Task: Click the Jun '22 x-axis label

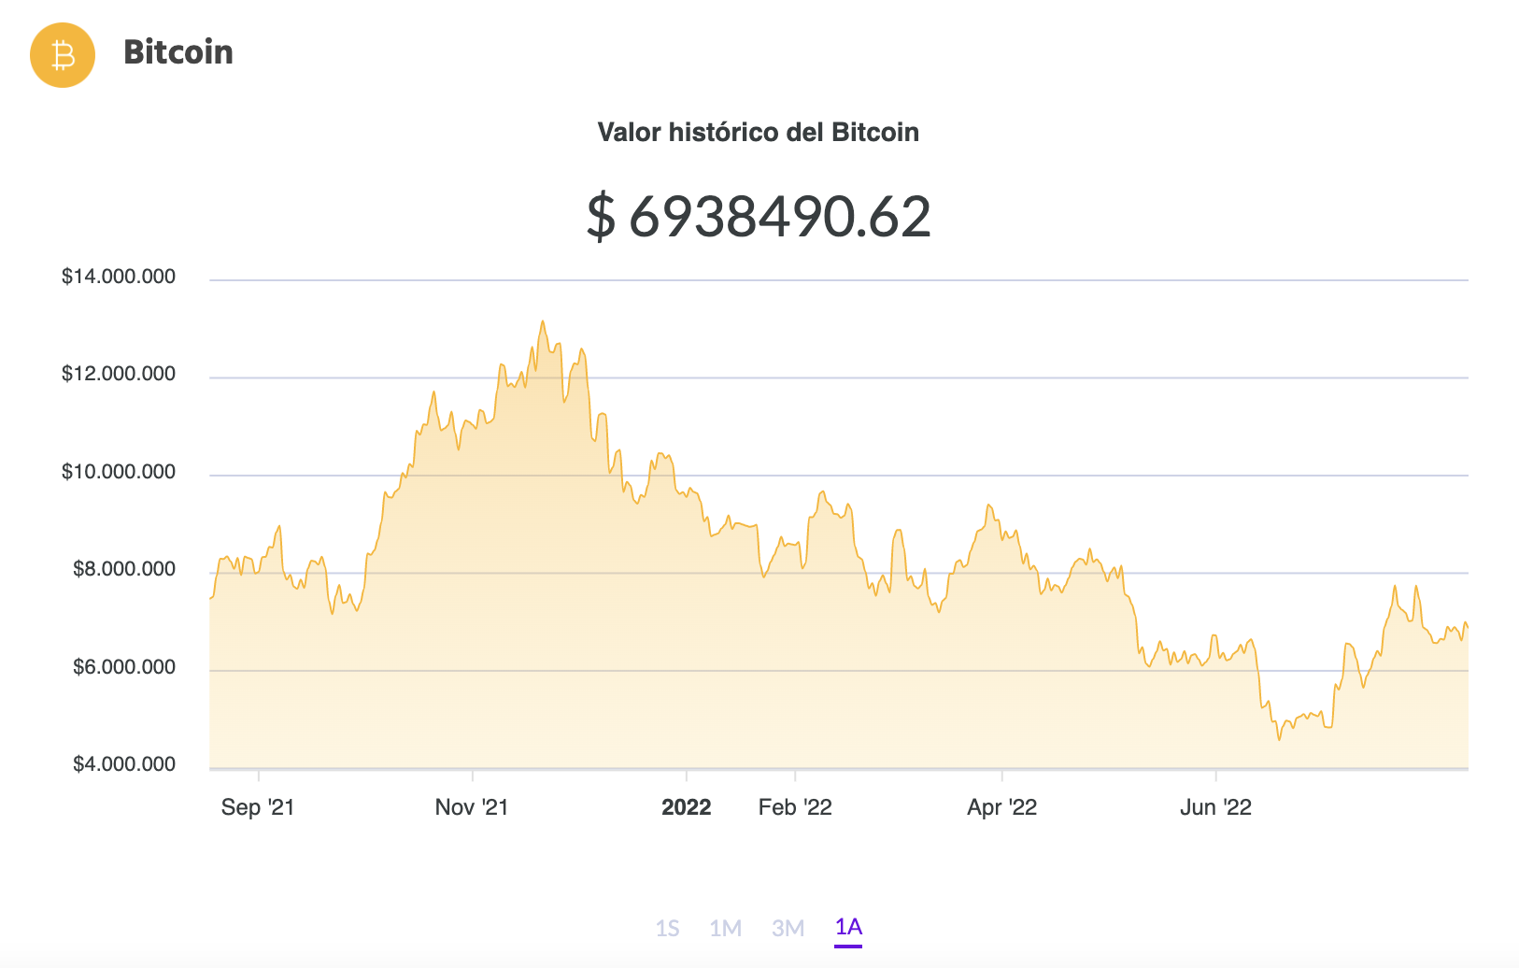Action: (x=1215, y=807)
